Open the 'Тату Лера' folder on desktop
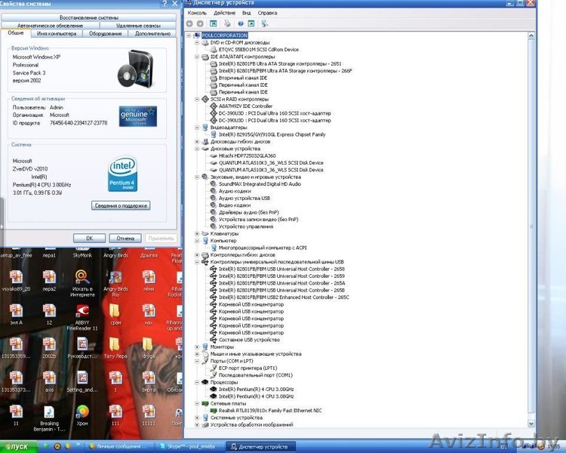 click(115, 344)
